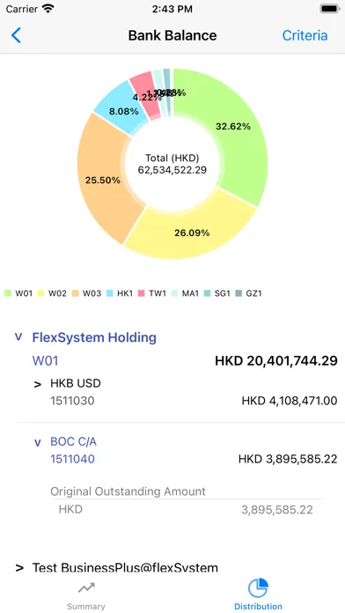
Task: Expand the HKB USD account row
Action: coord(38,384)
